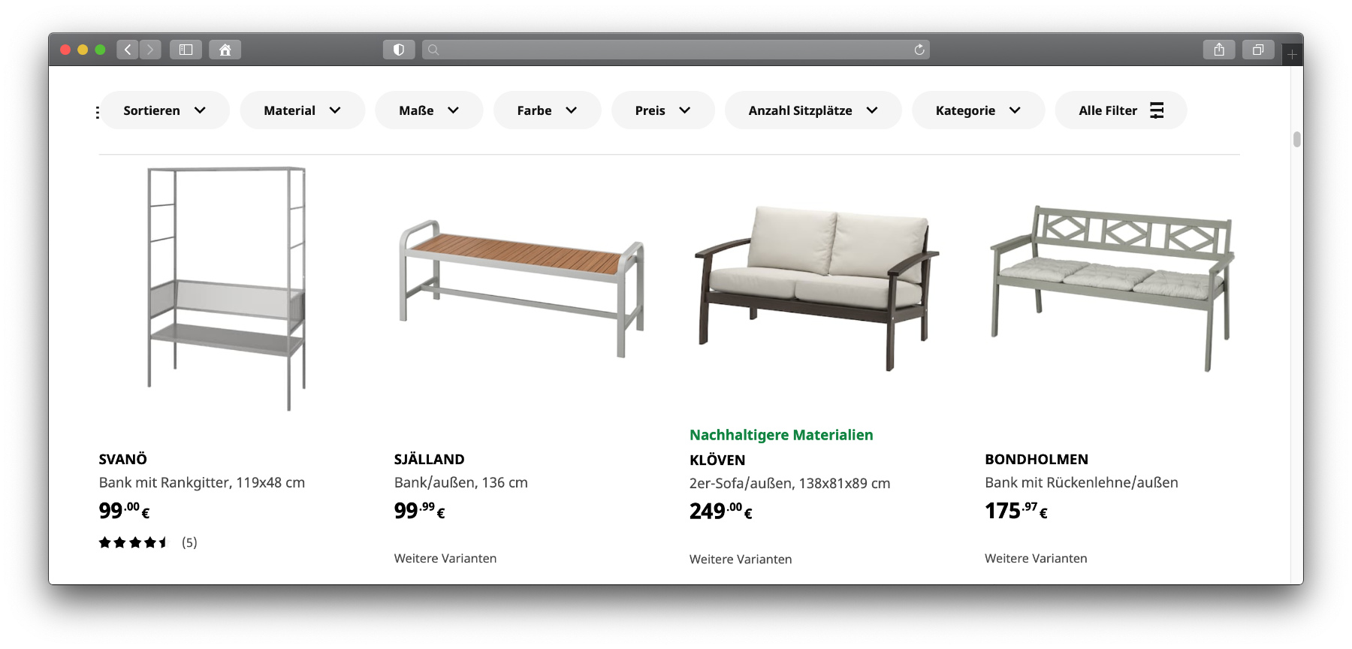Open the Share icon in toolbar
This screenshot has width=1352, height=649.
[1219, 50]
